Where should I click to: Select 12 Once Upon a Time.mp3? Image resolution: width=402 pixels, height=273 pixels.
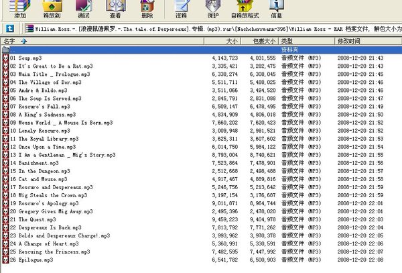43,147
